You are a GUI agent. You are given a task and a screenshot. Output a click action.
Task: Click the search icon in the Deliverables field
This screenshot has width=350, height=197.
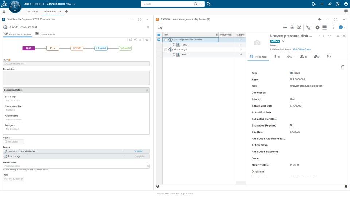[148, 166]
